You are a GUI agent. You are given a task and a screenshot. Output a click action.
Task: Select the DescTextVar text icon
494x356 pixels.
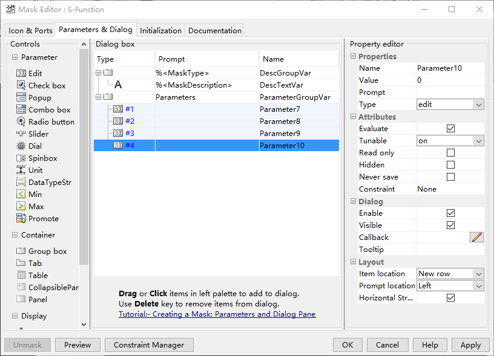tap(118, 85)
